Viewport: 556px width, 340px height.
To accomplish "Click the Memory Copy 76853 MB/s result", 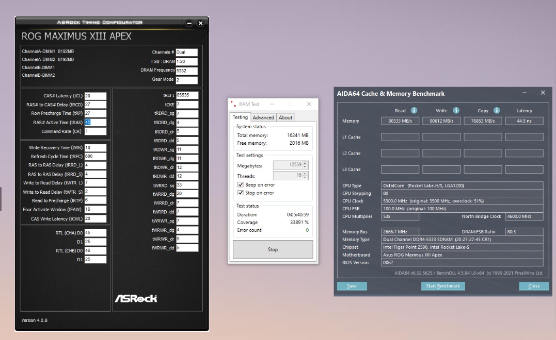I will coord(483,121).
